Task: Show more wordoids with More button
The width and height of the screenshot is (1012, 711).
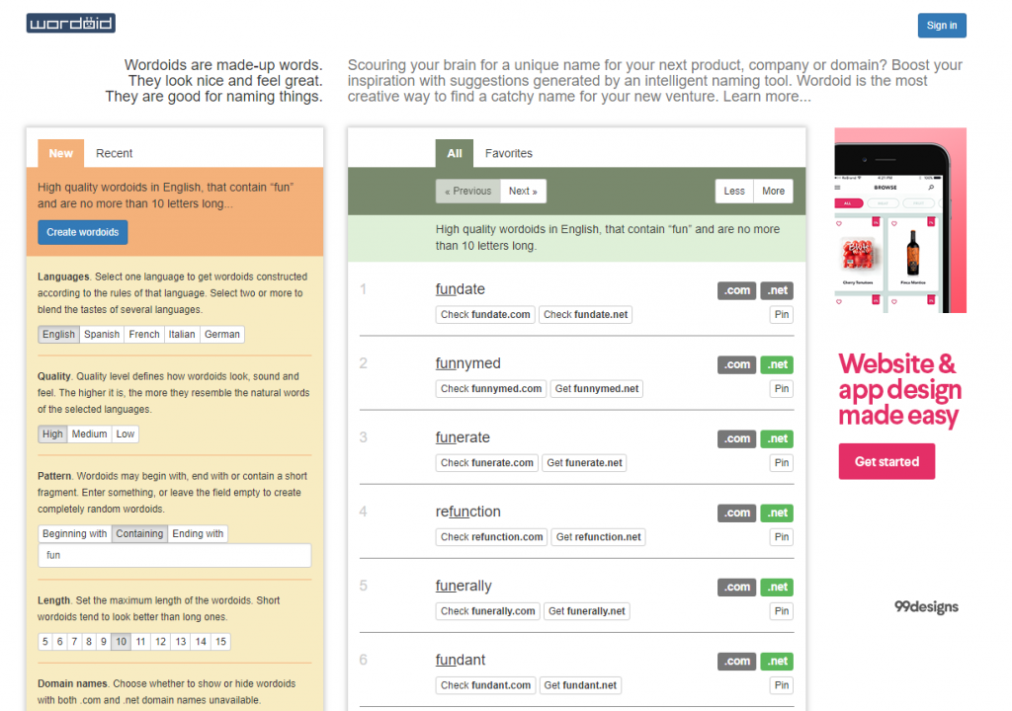Action: click(773, 192)
